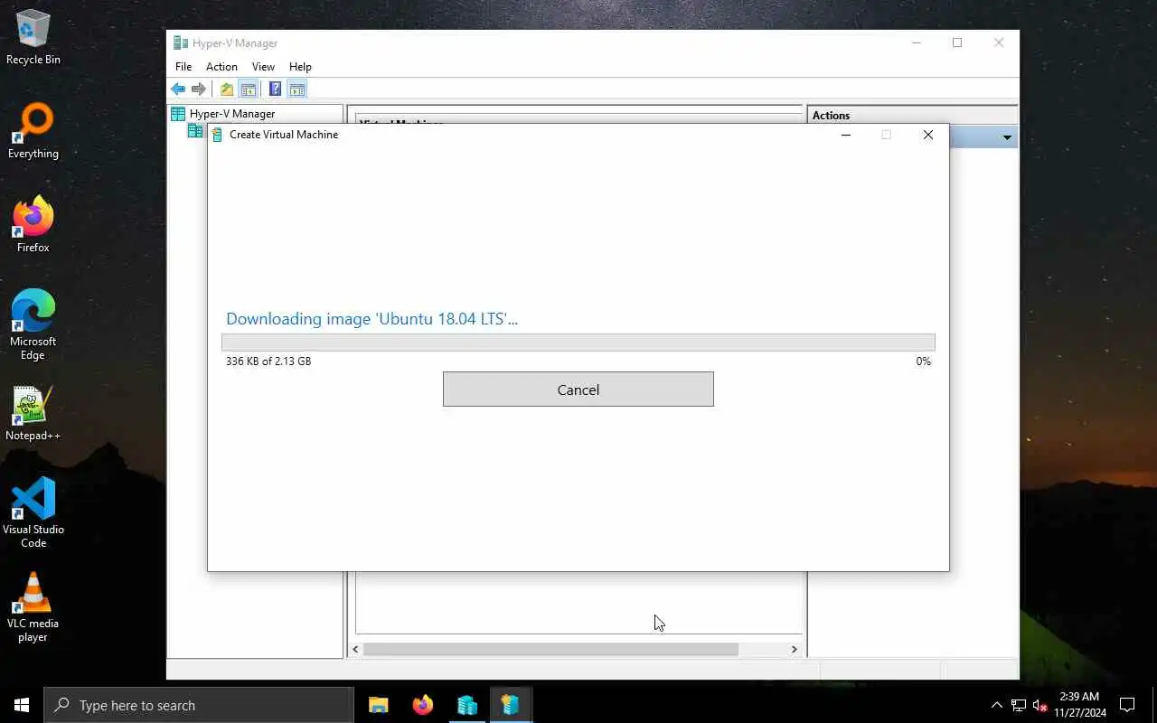Click the Create Virtual Machine title icon
The width and height of the screenshot is (1157, 723).
click(217, 135)
